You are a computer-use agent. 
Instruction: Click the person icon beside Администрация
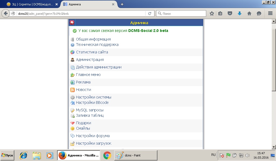tap(72, 60)
